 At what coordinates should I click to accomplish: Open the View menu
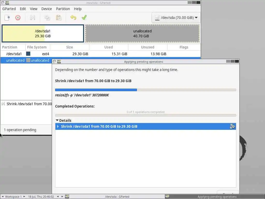(34, 9)
